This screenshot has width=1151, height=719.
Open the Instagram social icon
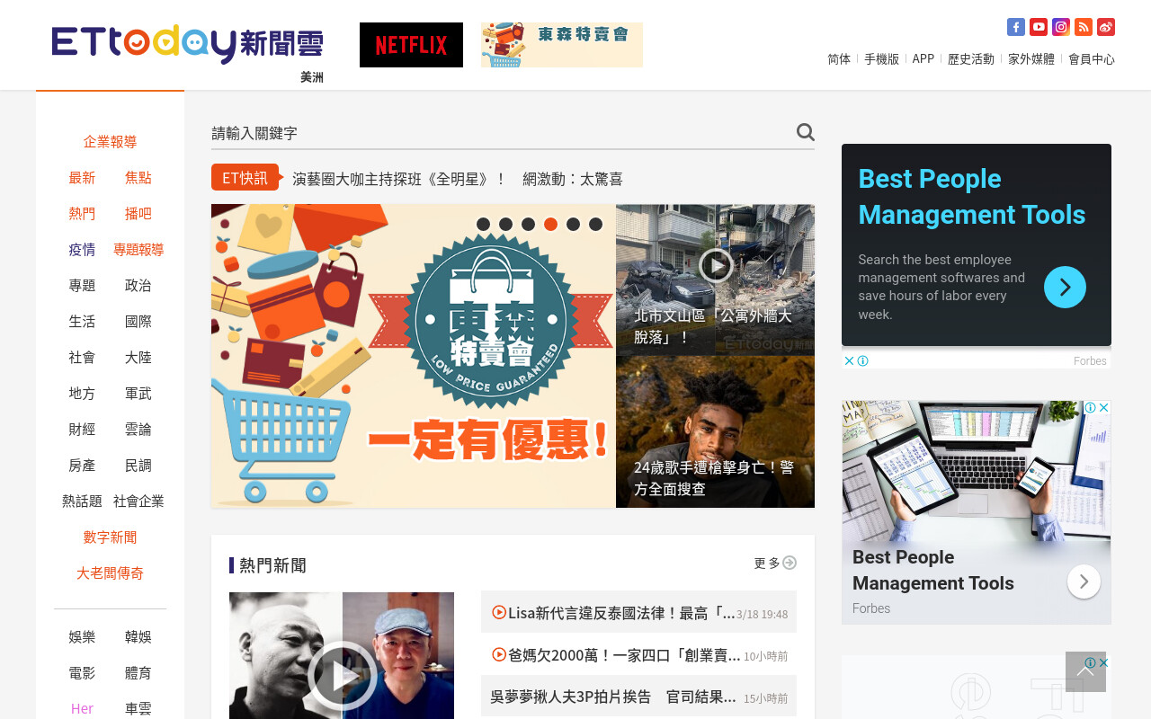pyautogui.click(x=1061, y=27)
